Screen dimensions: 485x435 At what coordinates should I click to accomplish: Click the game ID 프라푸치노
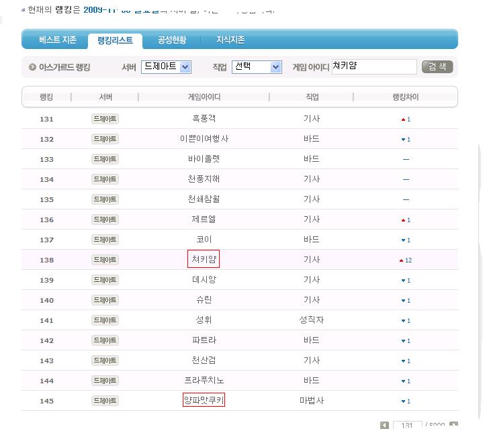pyautogui.click(x=204, y=381)
